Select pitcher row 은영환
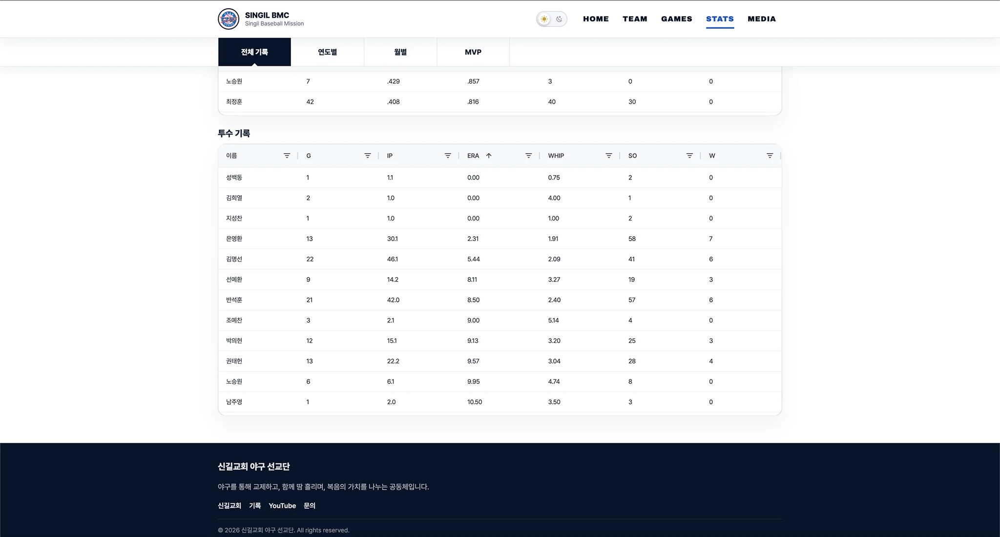The image size is (1000, 537). (x=500, y=239)
